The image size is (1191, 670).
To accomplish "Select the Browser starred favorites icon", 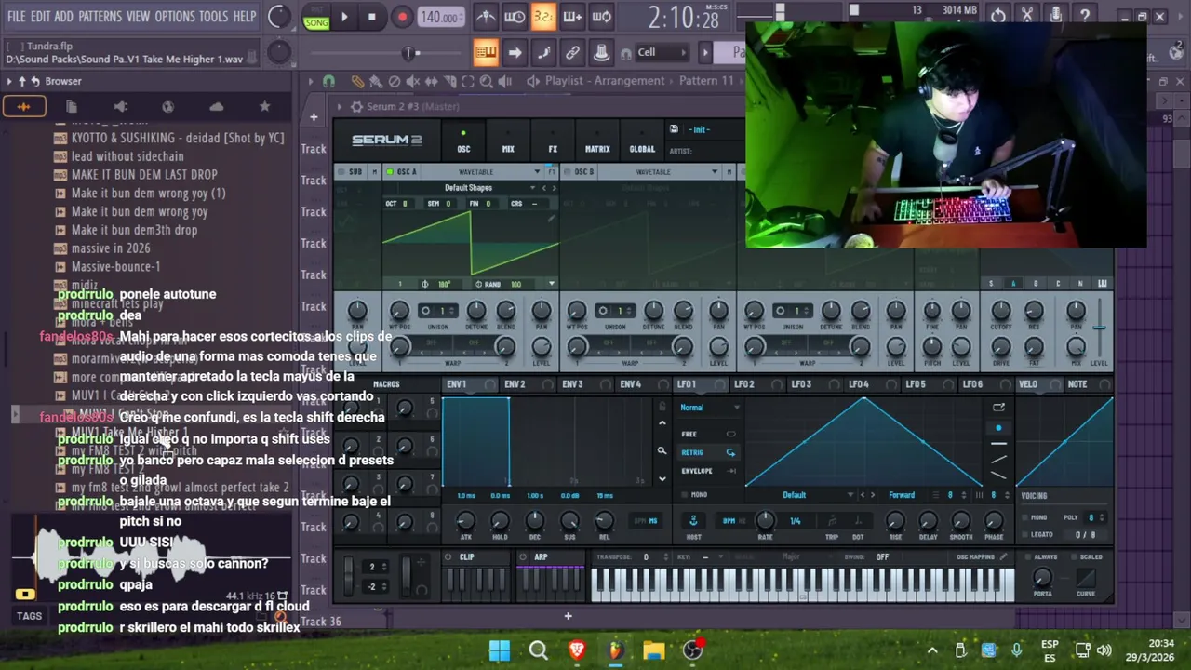I will coord(264,107).
